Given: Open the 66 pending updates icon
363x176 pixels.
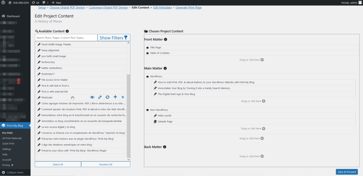Looking at the screenshot, I should 35,2.
